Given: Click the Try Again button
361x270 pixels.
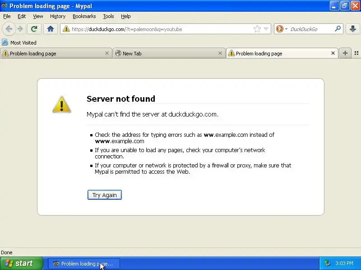Looking at the screenshot, I should [x=105, y=195].
